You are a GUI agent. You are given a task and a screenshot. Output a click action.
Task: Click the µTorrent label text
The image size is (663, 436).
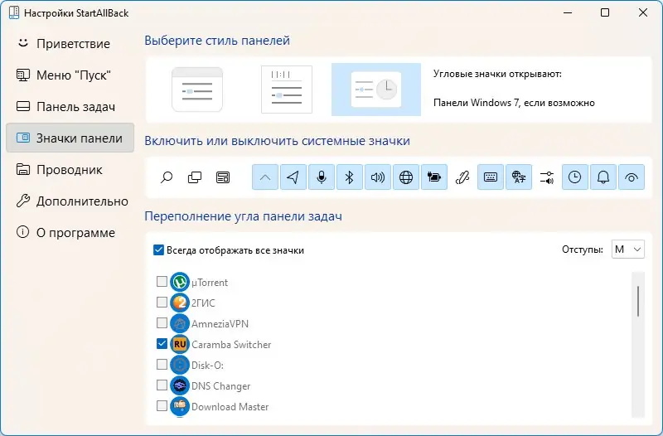coord(210,282)
